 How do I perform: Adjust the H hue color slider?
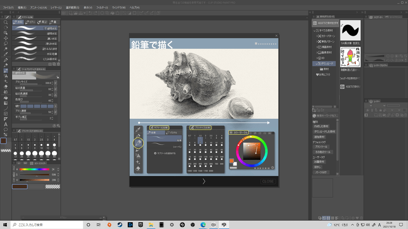(x=34, y=169)
